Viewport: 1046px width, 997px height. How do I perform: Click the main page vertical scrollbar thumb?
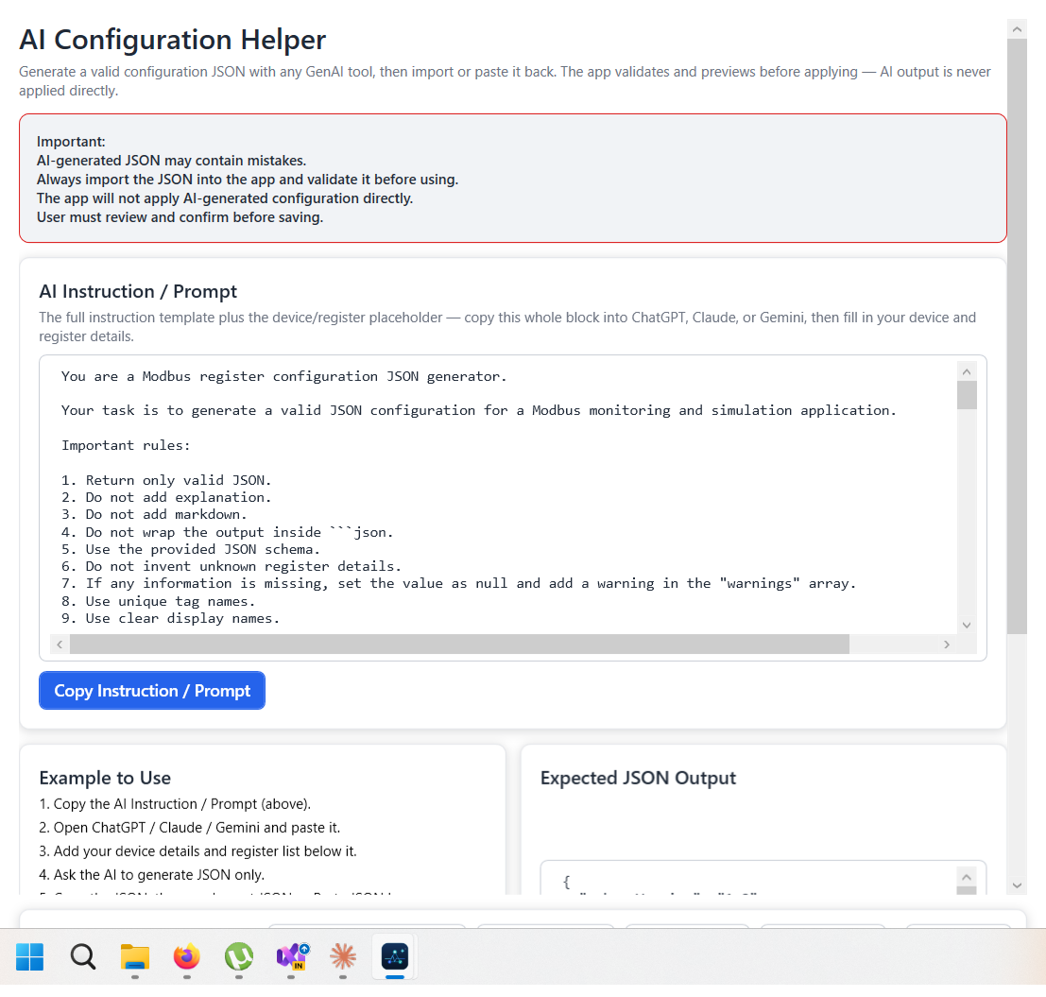1017,336
